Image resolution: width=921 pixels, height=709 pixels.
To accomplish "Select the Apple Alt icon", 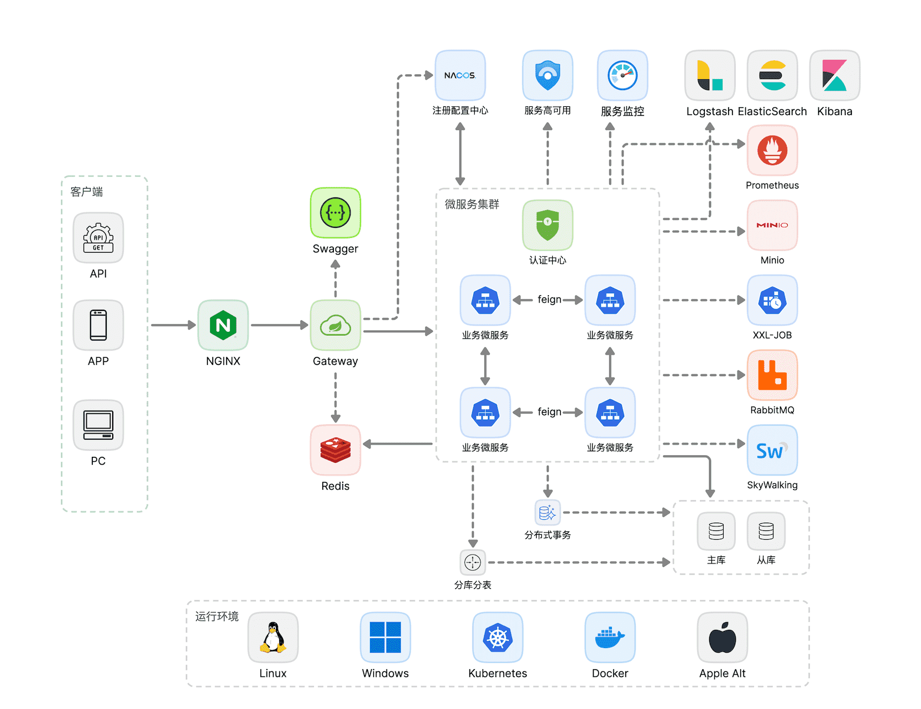I will coord(723,637).
